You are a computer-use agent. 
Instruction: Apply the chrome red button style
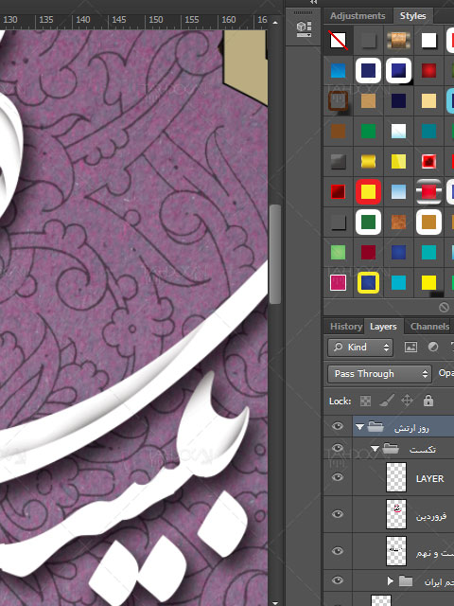tap(428, 191)
